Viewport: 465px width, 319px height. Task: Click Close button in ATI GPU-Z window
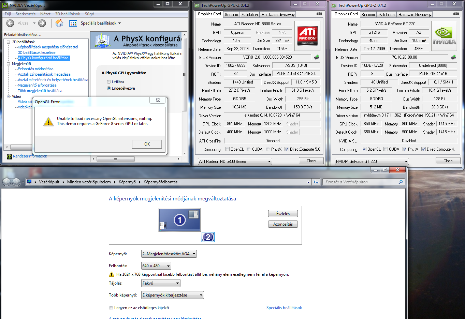pos(311,161)
